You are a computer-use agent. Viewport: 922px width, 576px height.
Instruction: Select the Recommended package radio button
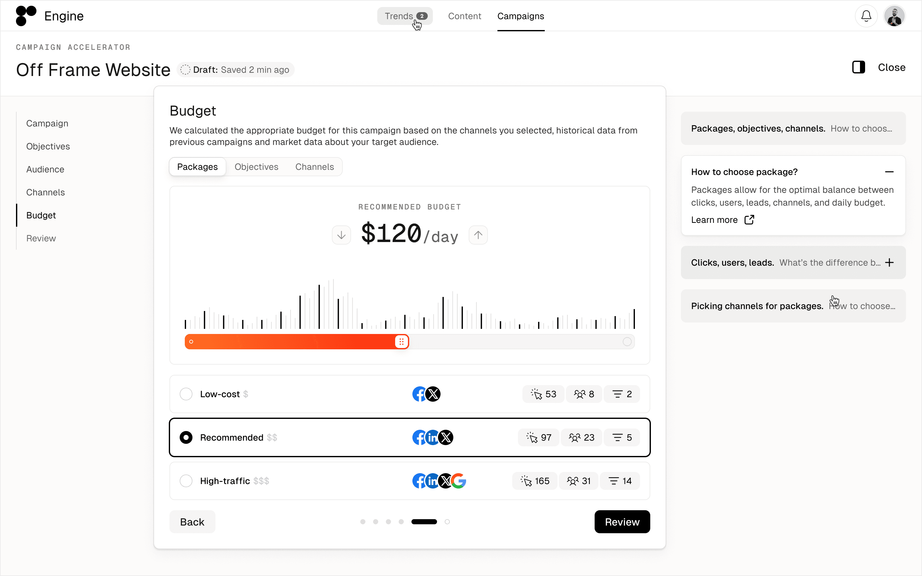point(186,437)
